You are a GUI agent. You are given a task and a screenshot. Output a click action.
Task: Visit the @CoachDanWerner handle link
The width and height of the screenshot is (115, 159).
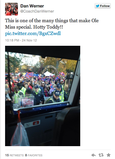[37, 11]
